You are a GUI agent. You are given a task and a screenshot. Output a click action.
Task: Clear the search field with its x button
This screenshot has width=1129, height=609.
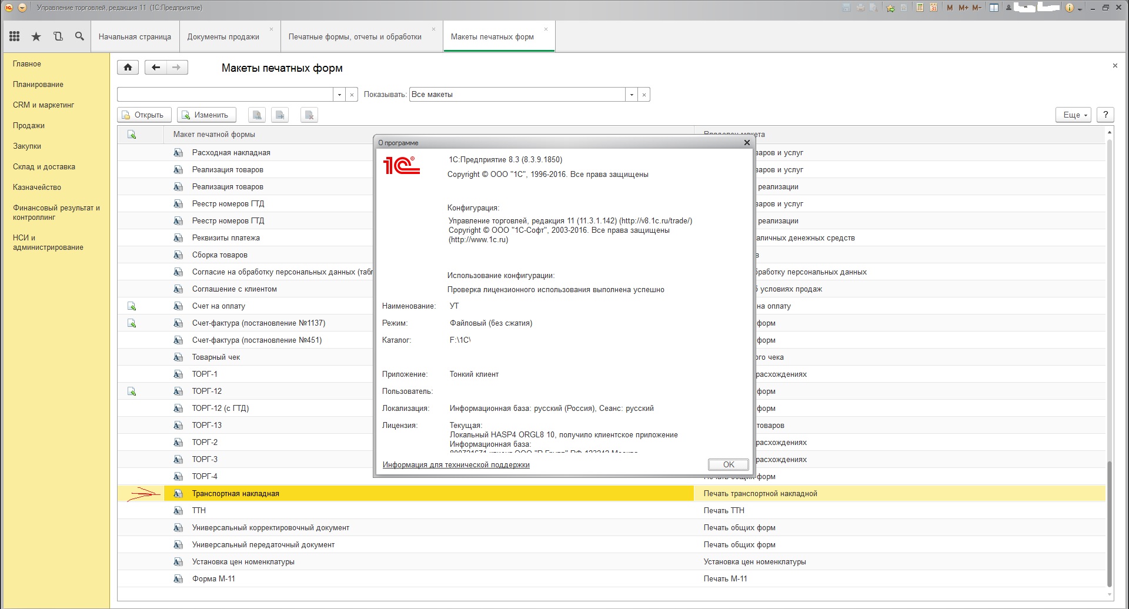pyautogui.click(x=352, y=95)
